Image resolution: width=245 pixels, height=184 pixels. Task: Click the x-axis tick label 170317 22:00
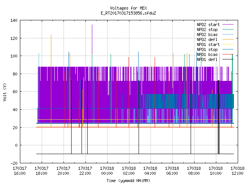pyautogui.click(x=85, y=171)
